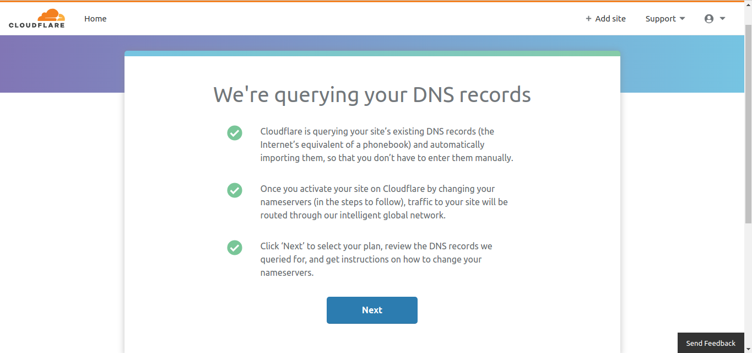This screenshot has height=353, width=752.
Task: Click the green checkmark beside Click 'Next' text
Action: (x=235, y=248)
